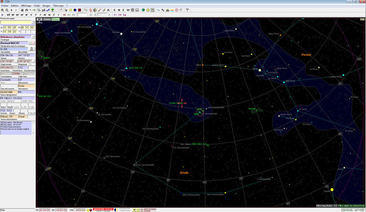Image resolution: width=366 pixels, height=212 pixels.
Task: Click the t+ time step forward button
Action: [120, 15]
